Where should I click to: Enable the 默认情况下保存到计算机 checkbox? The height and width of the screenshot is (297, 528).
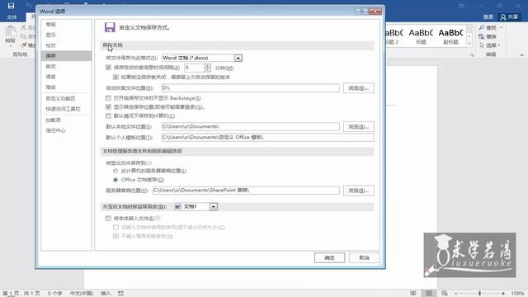coord(108,115)
